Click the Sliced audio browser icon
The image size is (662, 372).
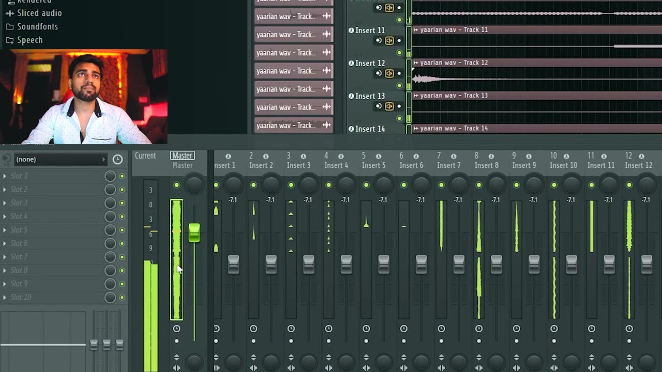point(10,13)
